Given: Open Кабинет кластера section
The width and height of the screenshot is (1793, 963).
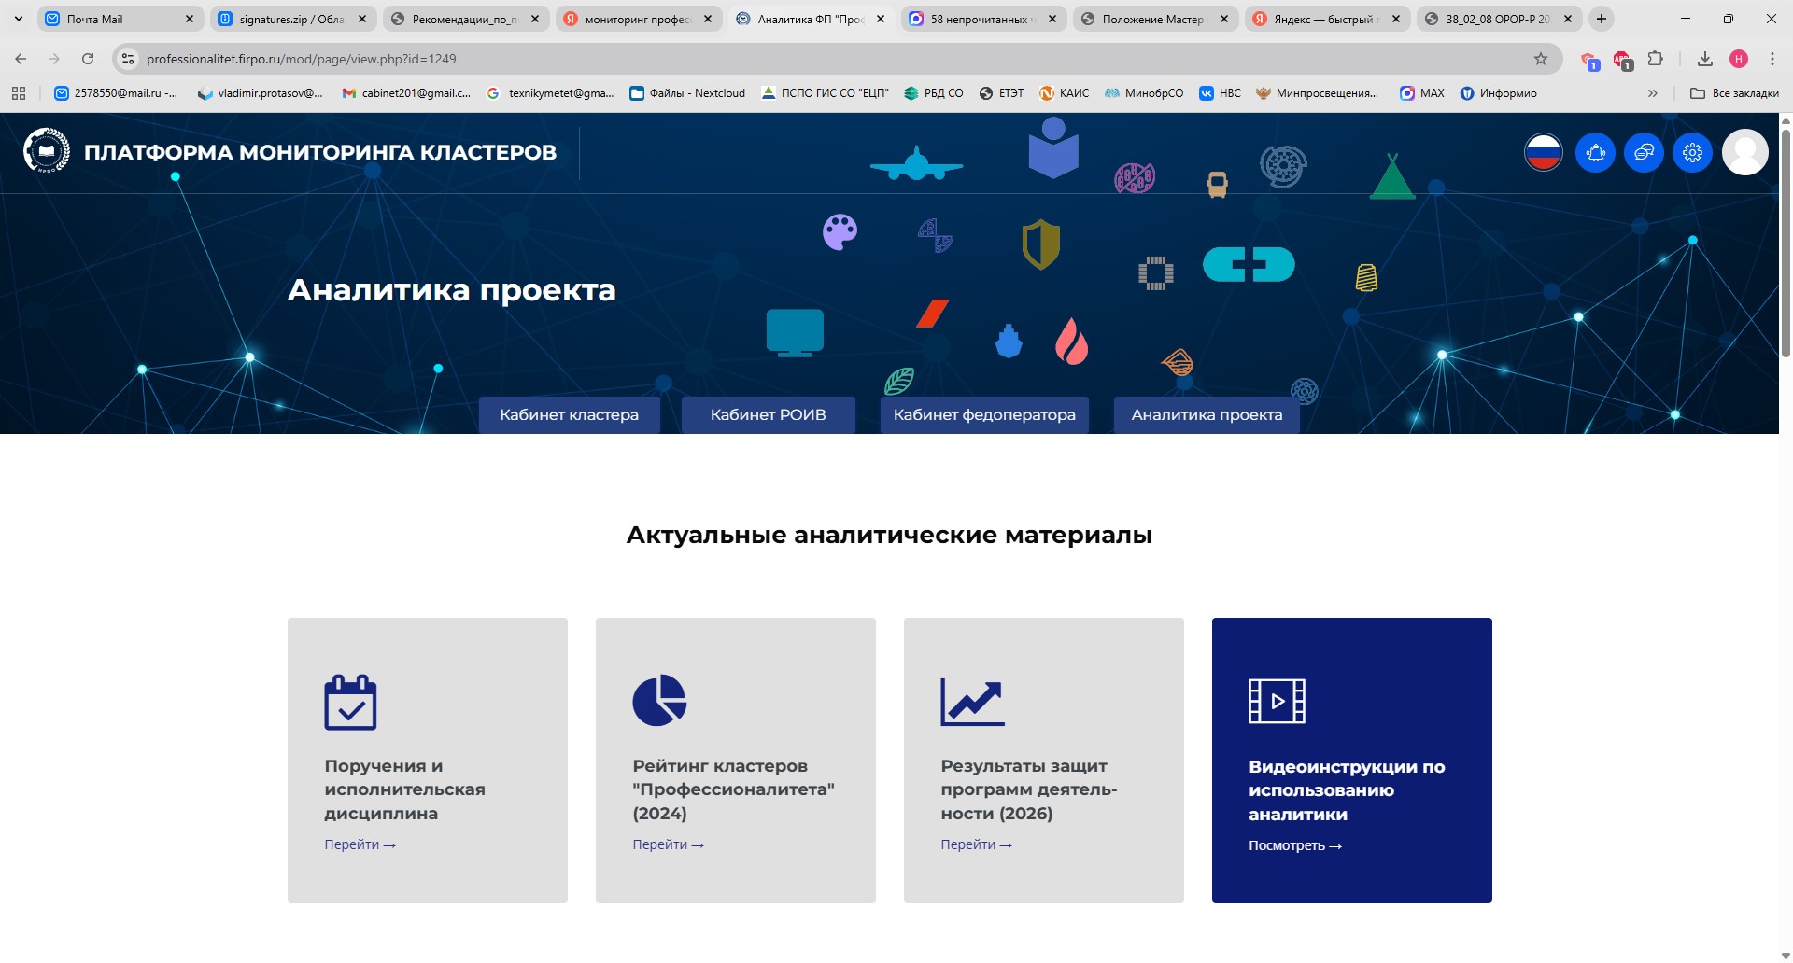Looking at the screenshot, I should pos(569,415).
